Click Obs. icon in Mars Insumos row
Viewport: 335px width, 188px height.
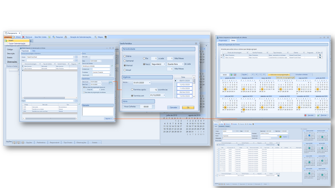(x=320, y=57)
